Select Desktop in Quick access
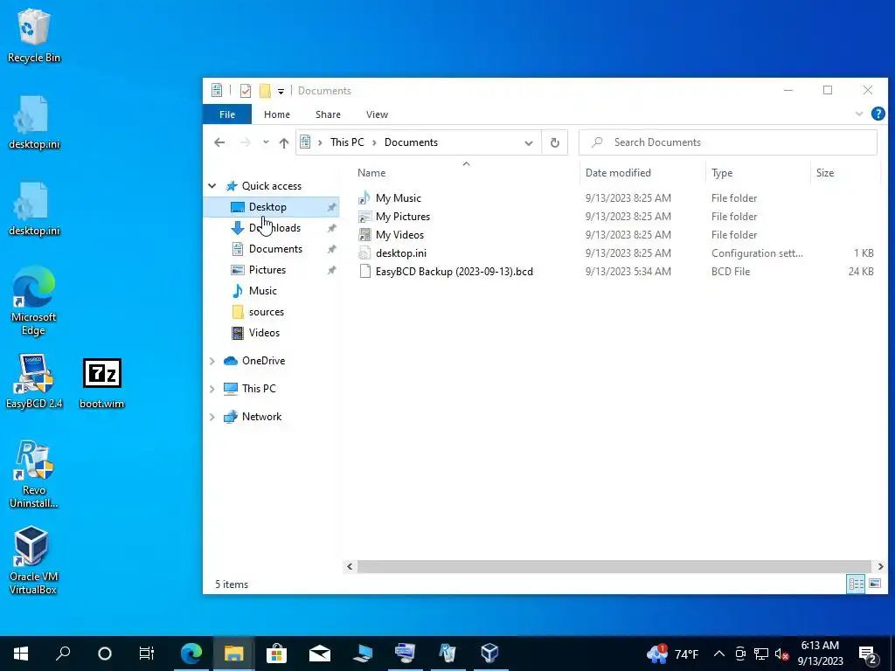 coord(271,207)
